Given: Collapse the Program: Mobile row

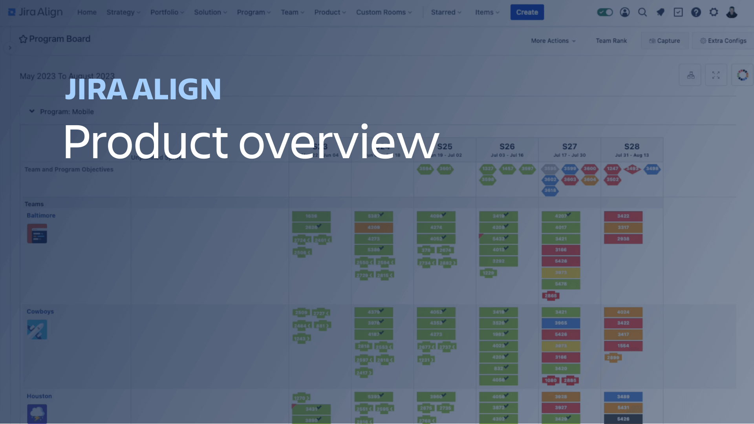Looking at the screenshot, I should 31,111.
